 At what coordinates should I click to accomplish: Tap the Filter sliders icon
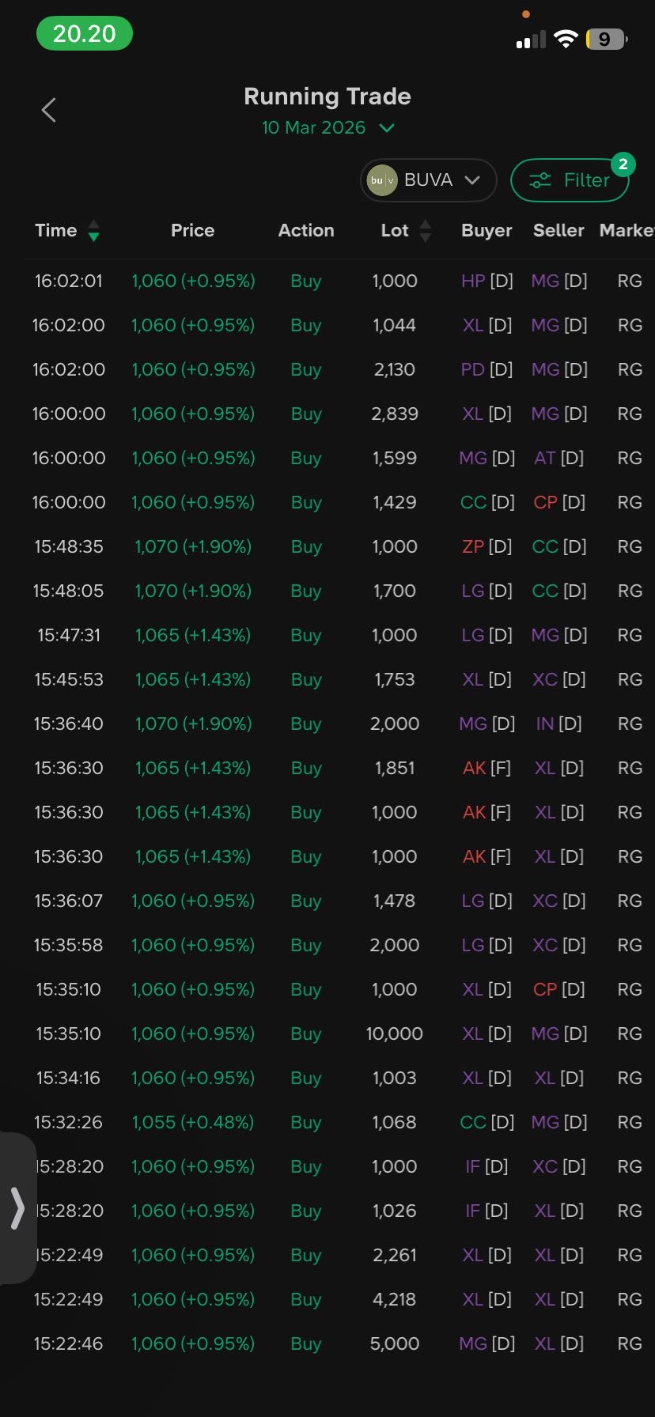point(540,180)
